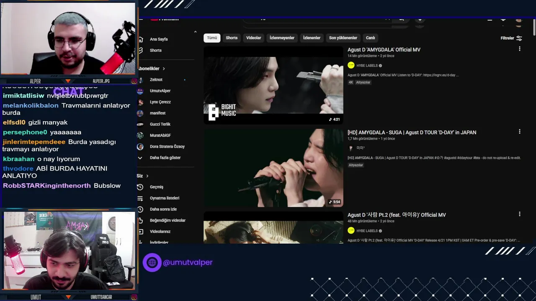Click chat username kbraahan

[18, 159]
